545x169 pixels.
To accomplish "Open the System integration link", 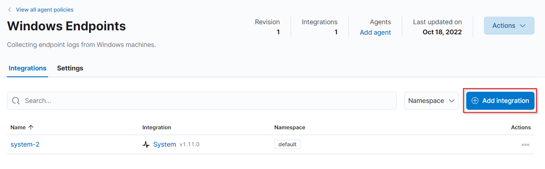I will click(x=164, y=144).
